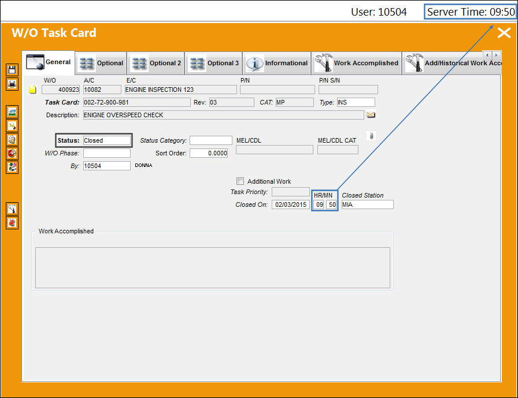
Task: Click the printer icon in the left sidebar
Action: click(x=12, y=84)
